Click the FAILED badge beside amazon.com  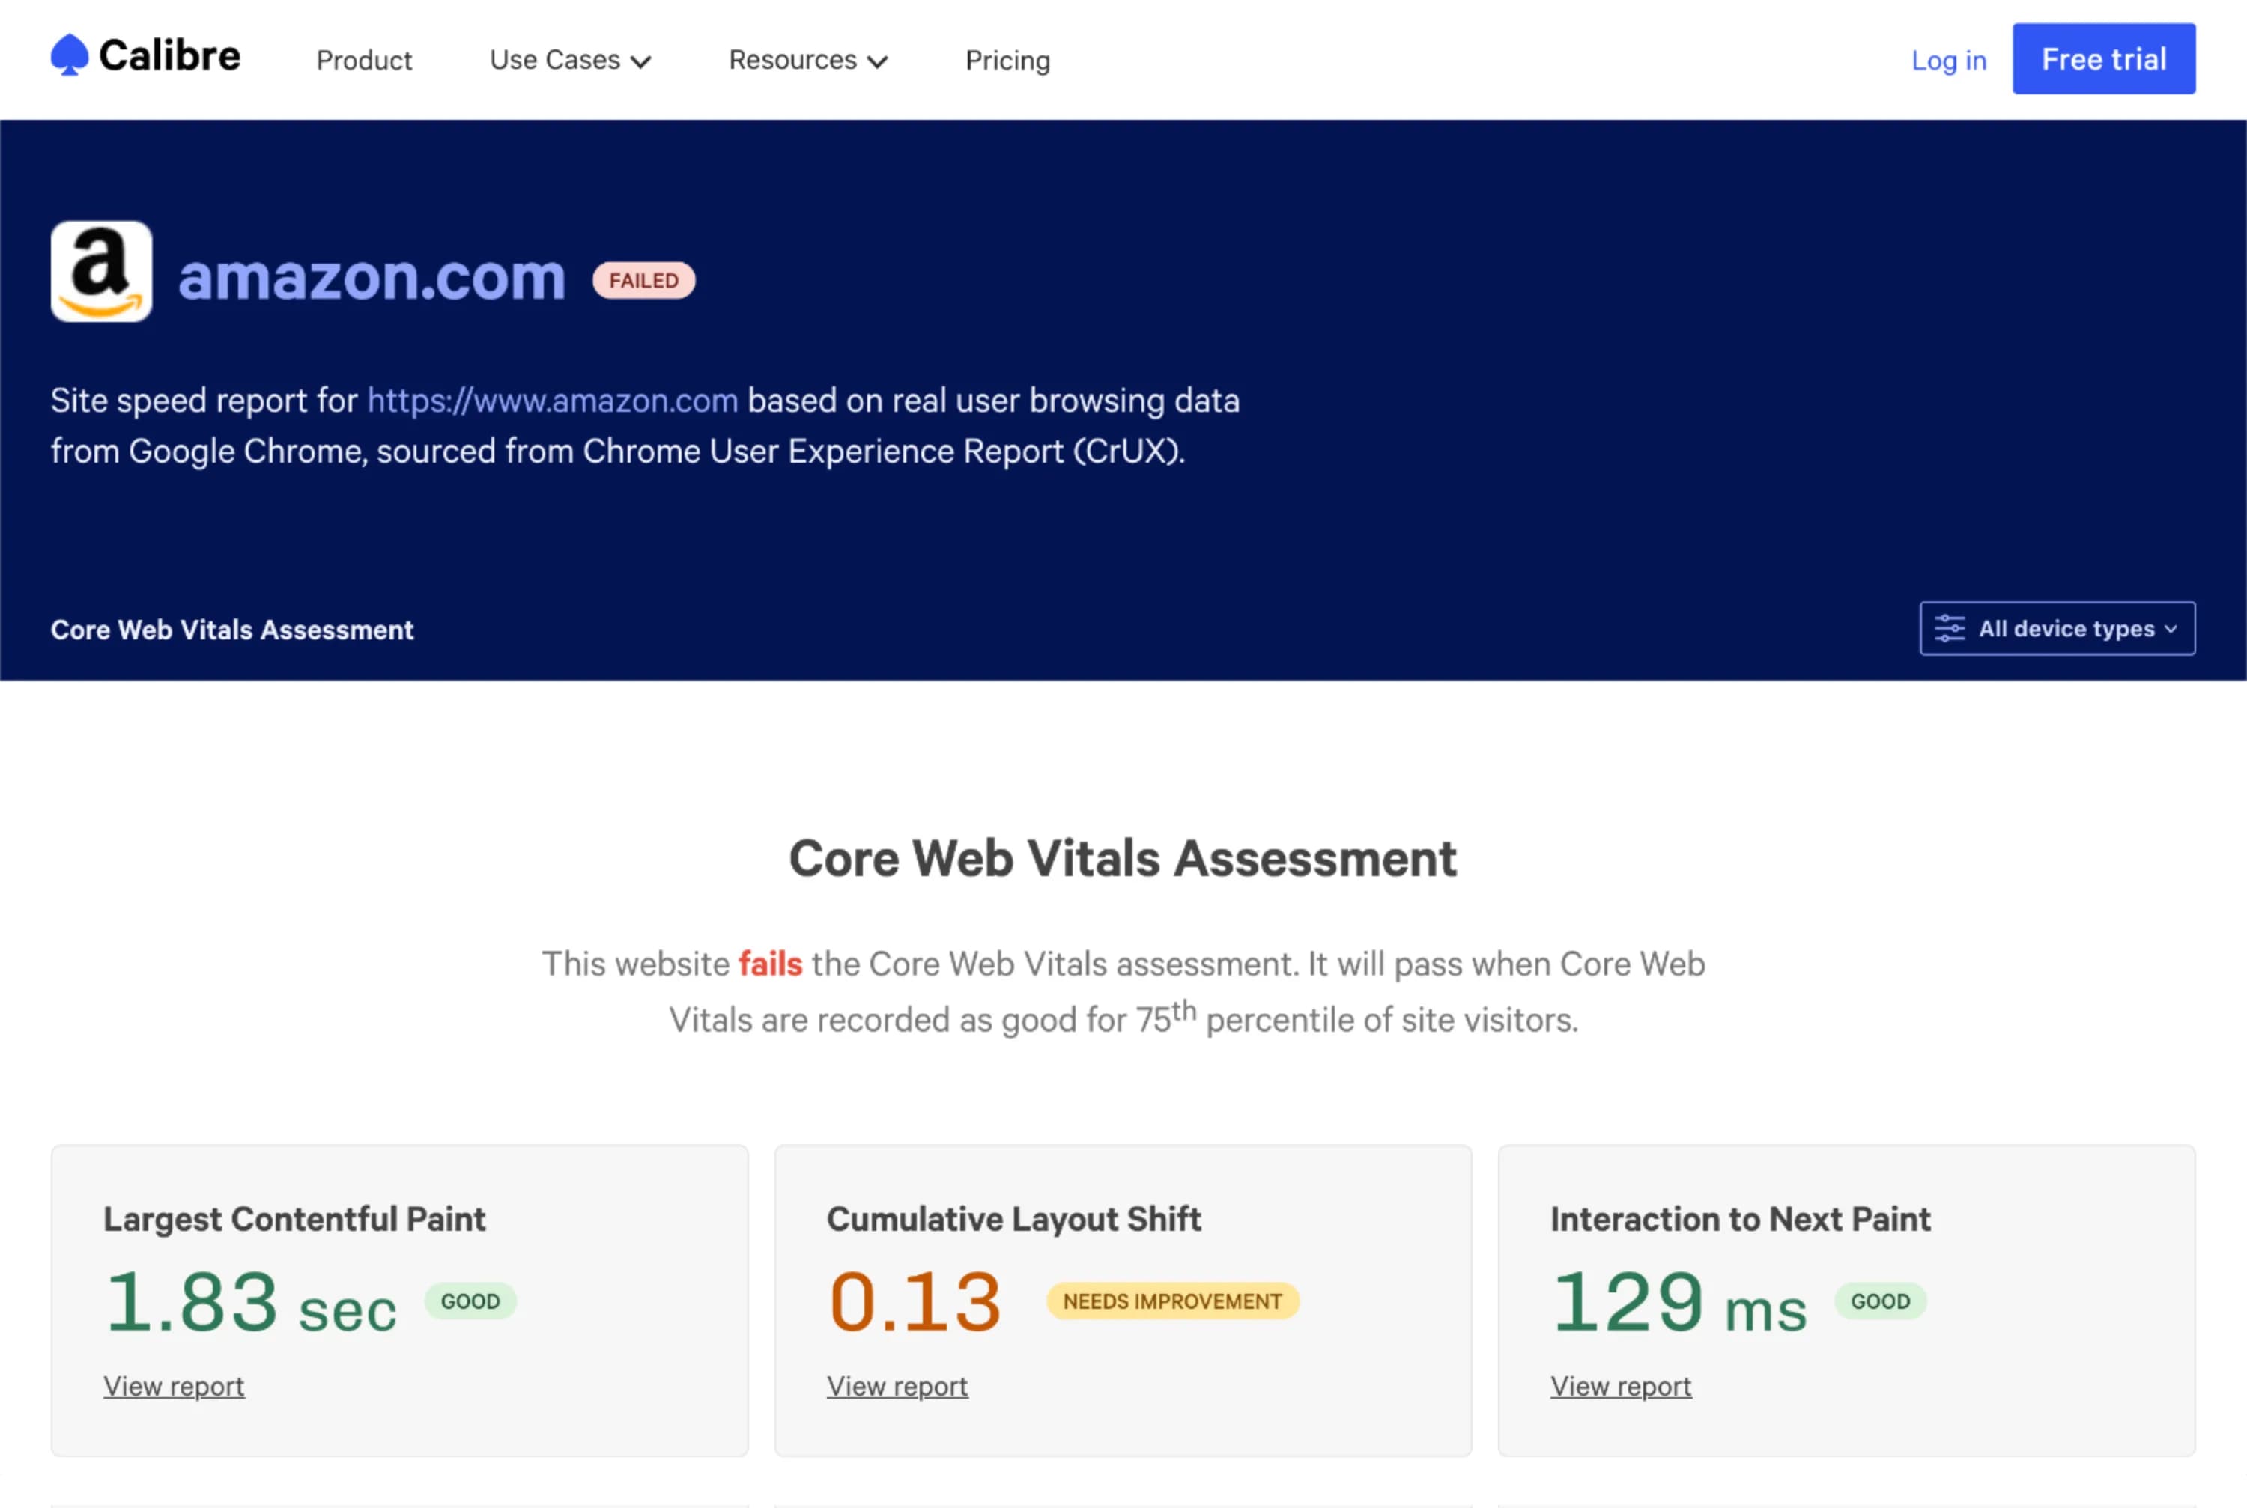[x=642, y=280]
